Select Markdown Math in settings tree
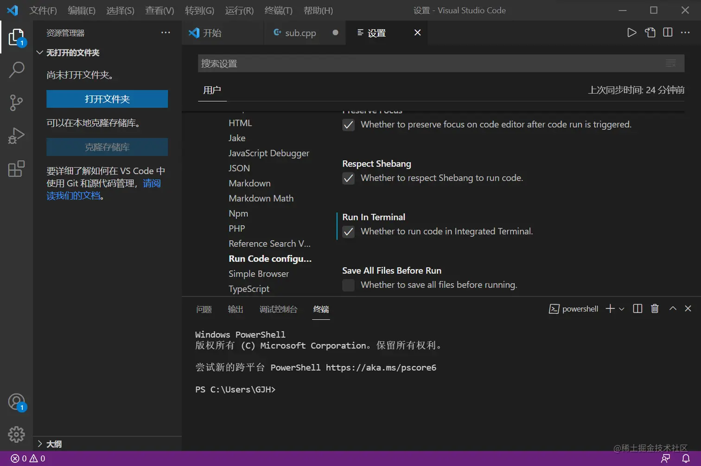This screenshot has height=466, width=701. pos(261,198)
